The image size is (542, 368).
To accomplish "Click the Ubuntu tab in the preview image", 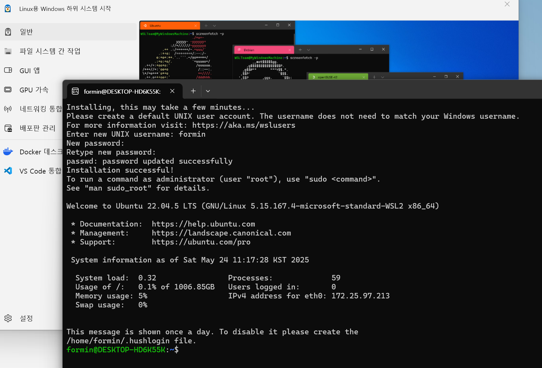I will [170, 26].
